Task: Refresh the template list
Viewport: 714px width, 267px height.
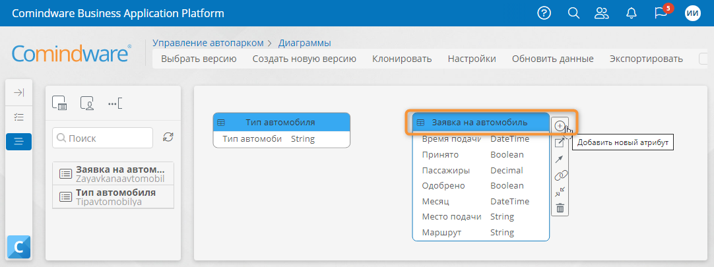Action: coord(168,137)
